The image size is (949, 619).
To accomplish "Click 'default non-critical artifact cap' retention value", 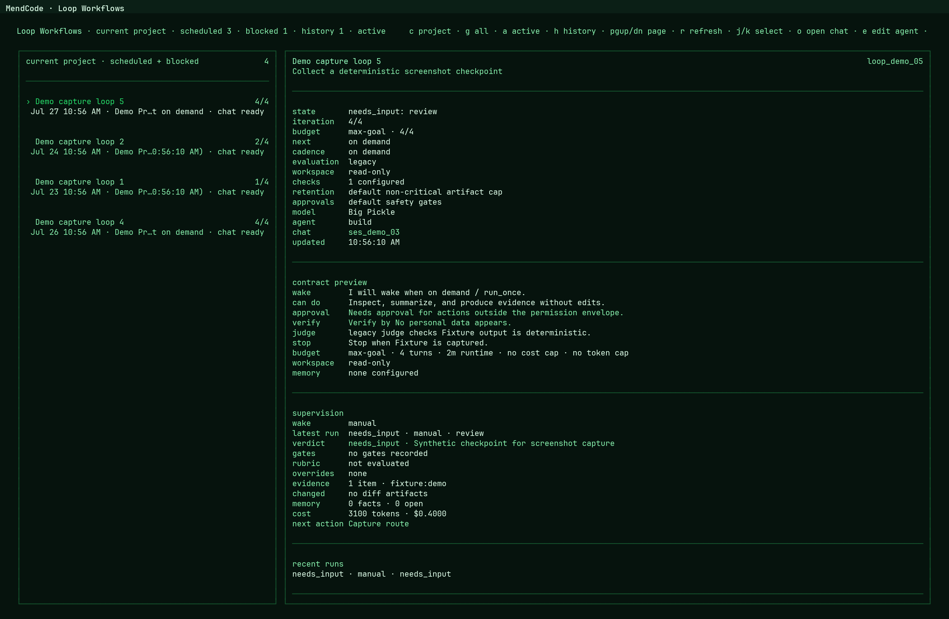I will 425,192.
